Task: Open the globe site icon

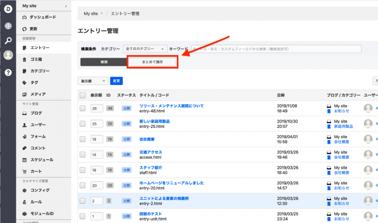Action: 8,26
